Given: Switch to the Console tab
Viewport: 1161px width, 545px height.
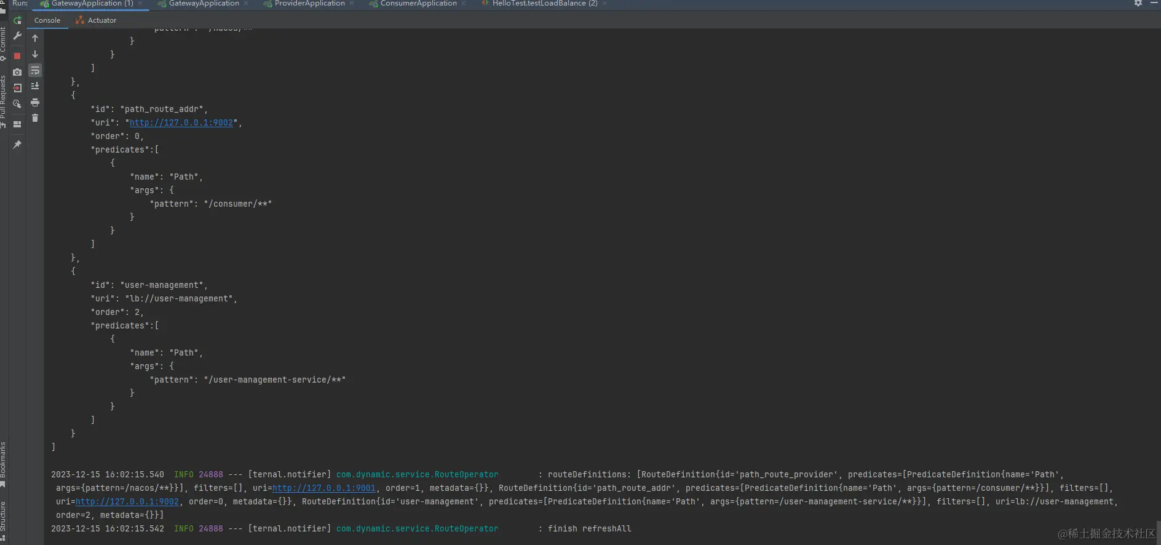Looking at the screenshot, I should click(47, 20).
